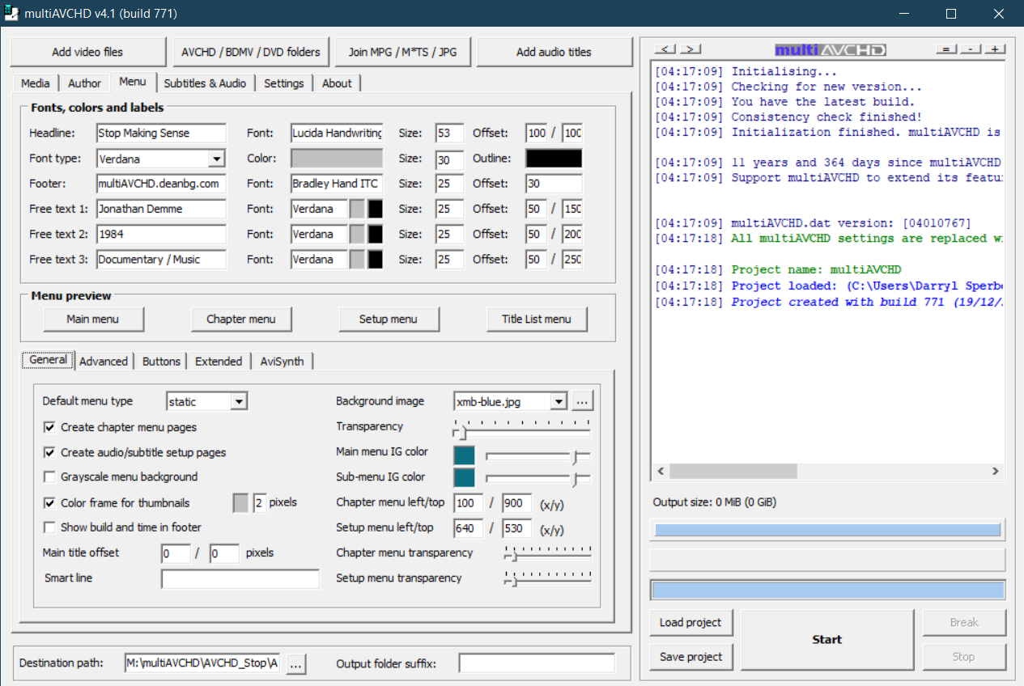1024x686 pixels.
Task: Click the '<' previous arrow above the log
Action: (665, 49)
